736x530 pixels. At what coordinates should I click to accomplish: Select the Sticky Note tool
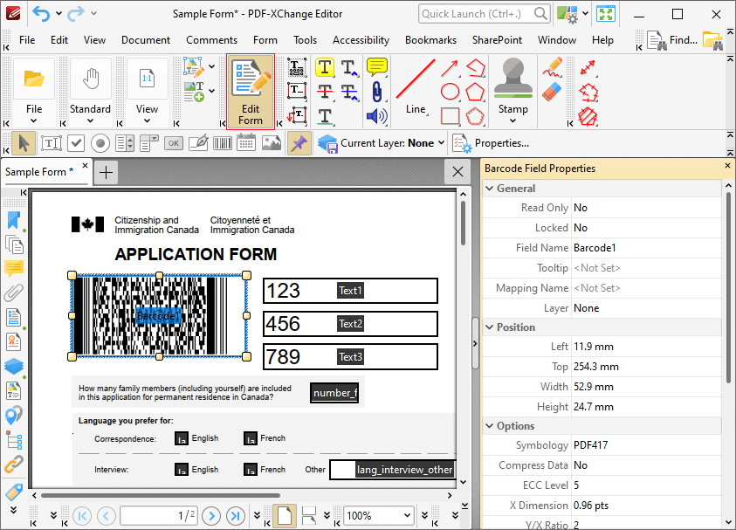pos(376,67)
